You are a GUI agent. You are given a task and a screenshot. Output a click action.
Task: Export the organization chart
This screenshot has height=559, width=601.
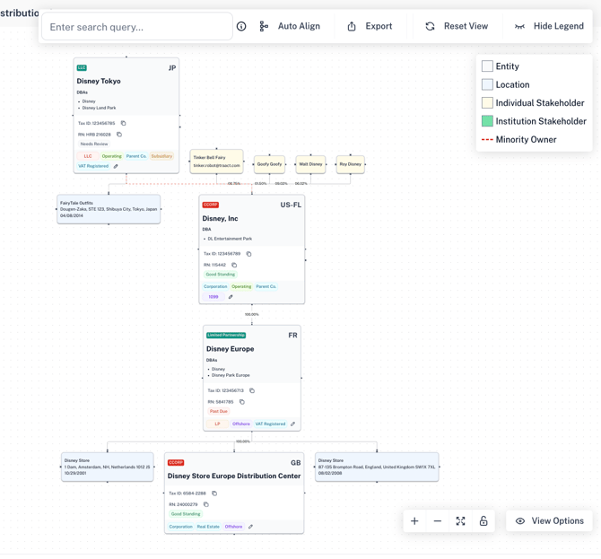[x=370, y=26]
